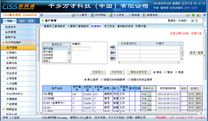Switch to the 组织 navigation tab

22,21
